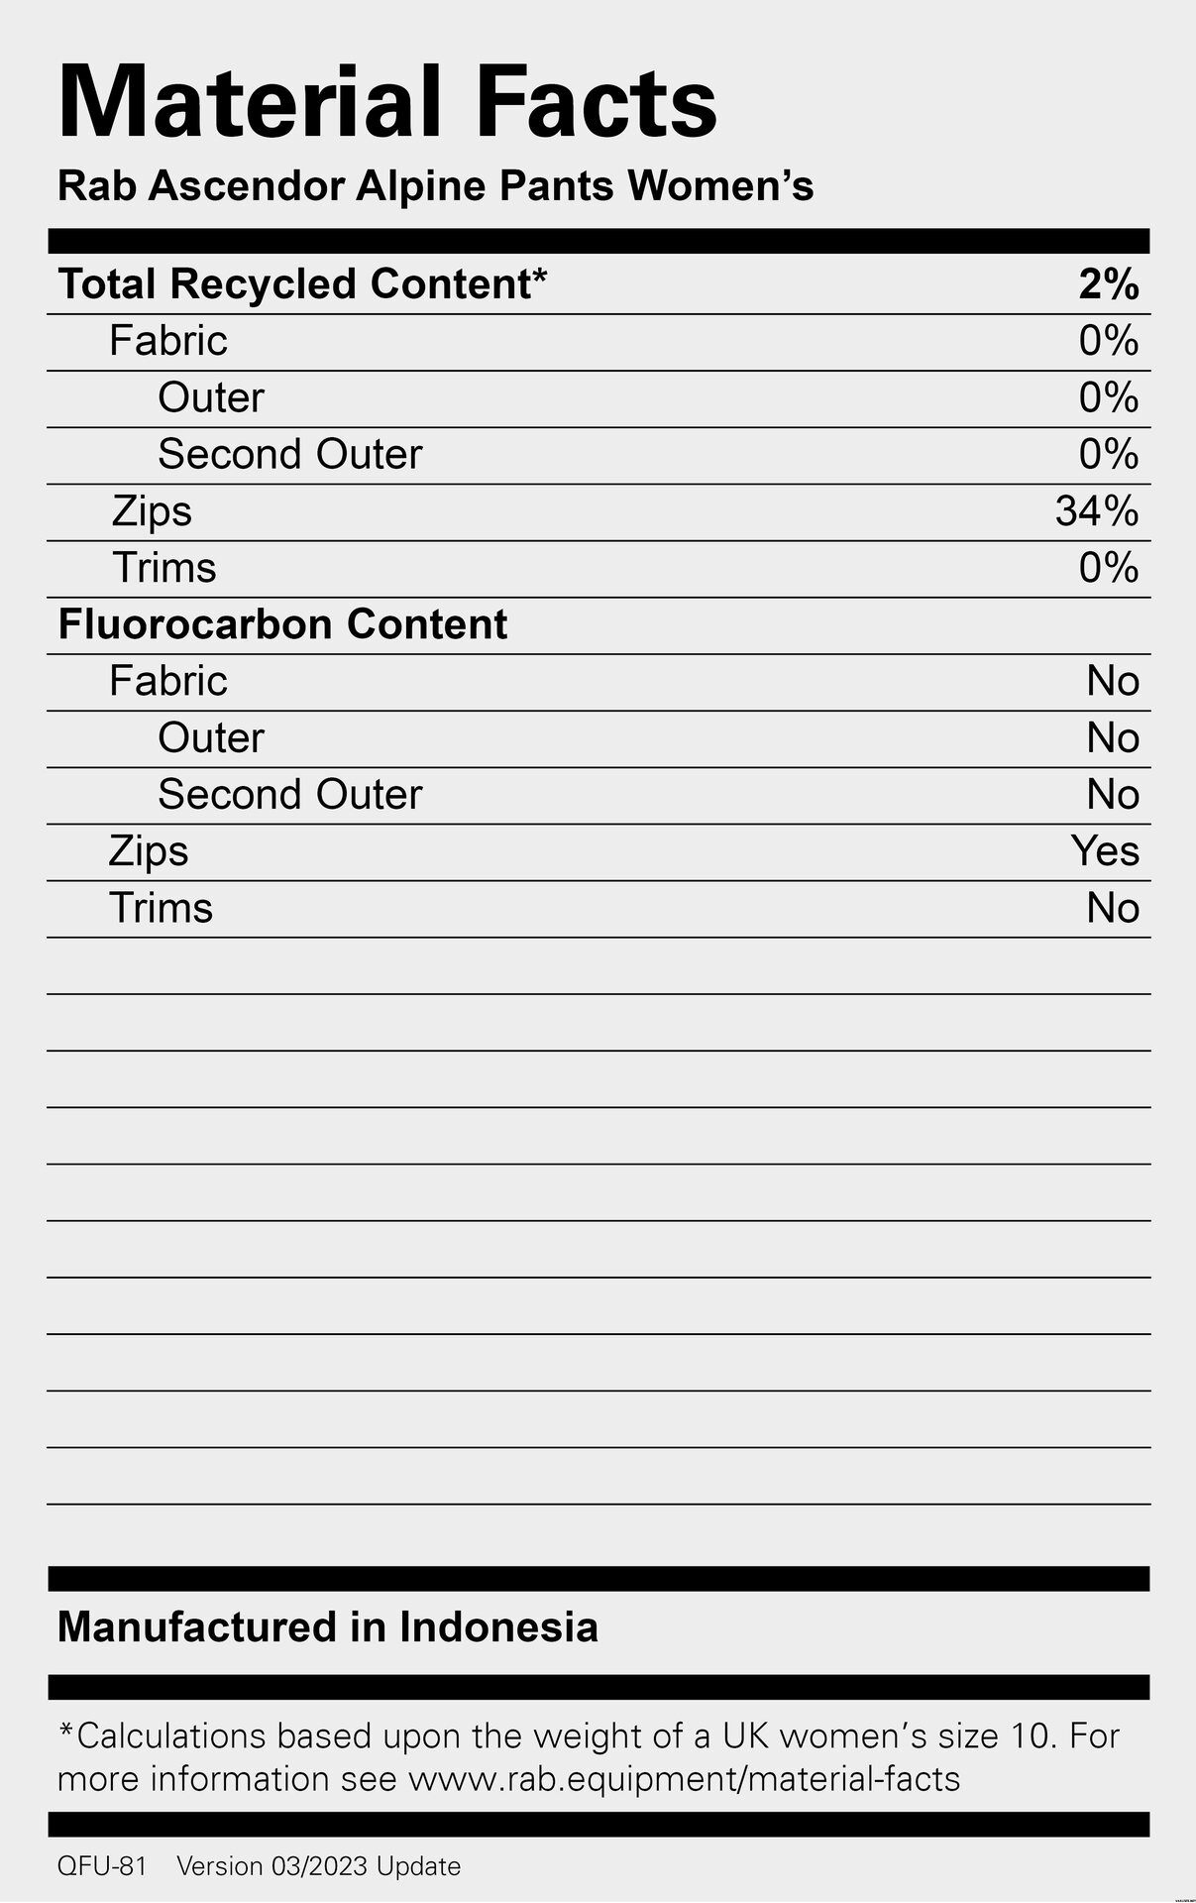This screenshot has height=1903, width=1196.
Task: Click the Version 03/2023 Update text
Action: 318,1866
